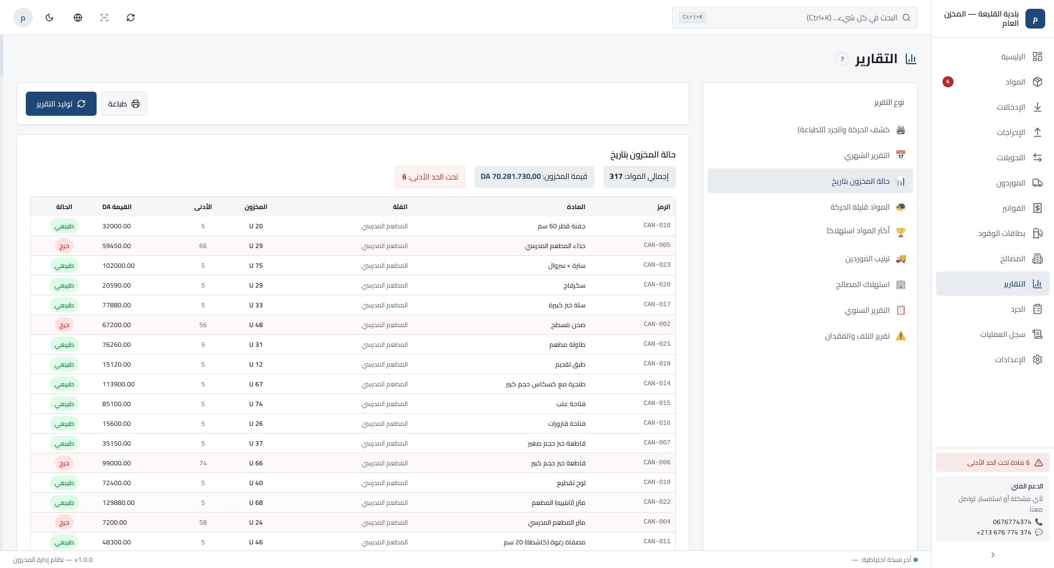This screenshot has height=568, width=1054.
Task: Click the تحت الحد الأدنى: 6 chip
Action: coord(430,177)
